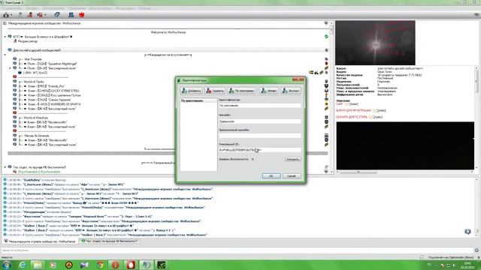This screenshot has width=481, height=270.
Task: Click the Идентификатор name input field
Action: (260, 105)
